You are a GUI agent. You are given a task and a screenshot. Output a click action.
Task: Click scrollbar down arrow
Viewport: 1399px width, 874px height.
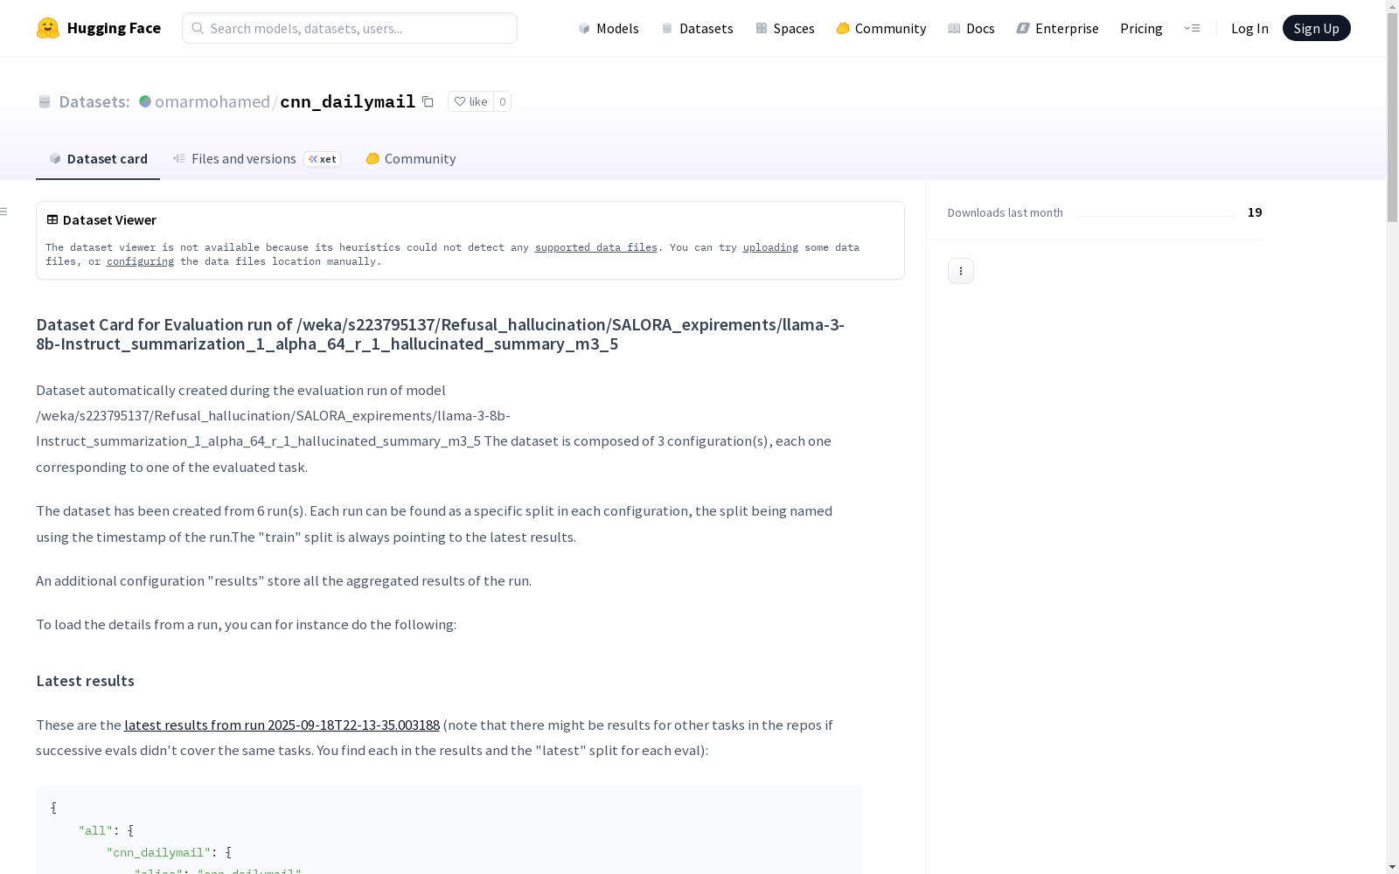pos(1392,867)
